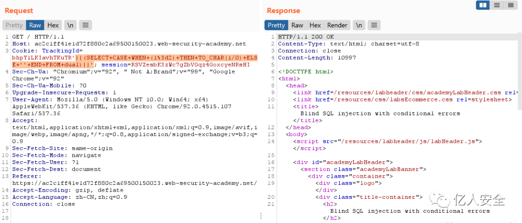Choose combined tabbed layout icon
Screen dimensions: 522x223
(x=511, y=5)
